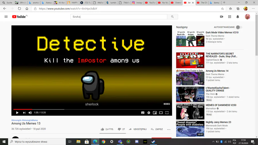Mute the video volume
258x145 pixels.
coord(30,113)
